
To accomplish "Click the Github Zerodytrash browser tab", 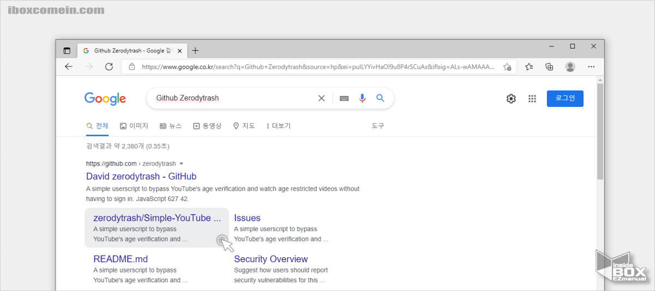I will pos(133,51).
